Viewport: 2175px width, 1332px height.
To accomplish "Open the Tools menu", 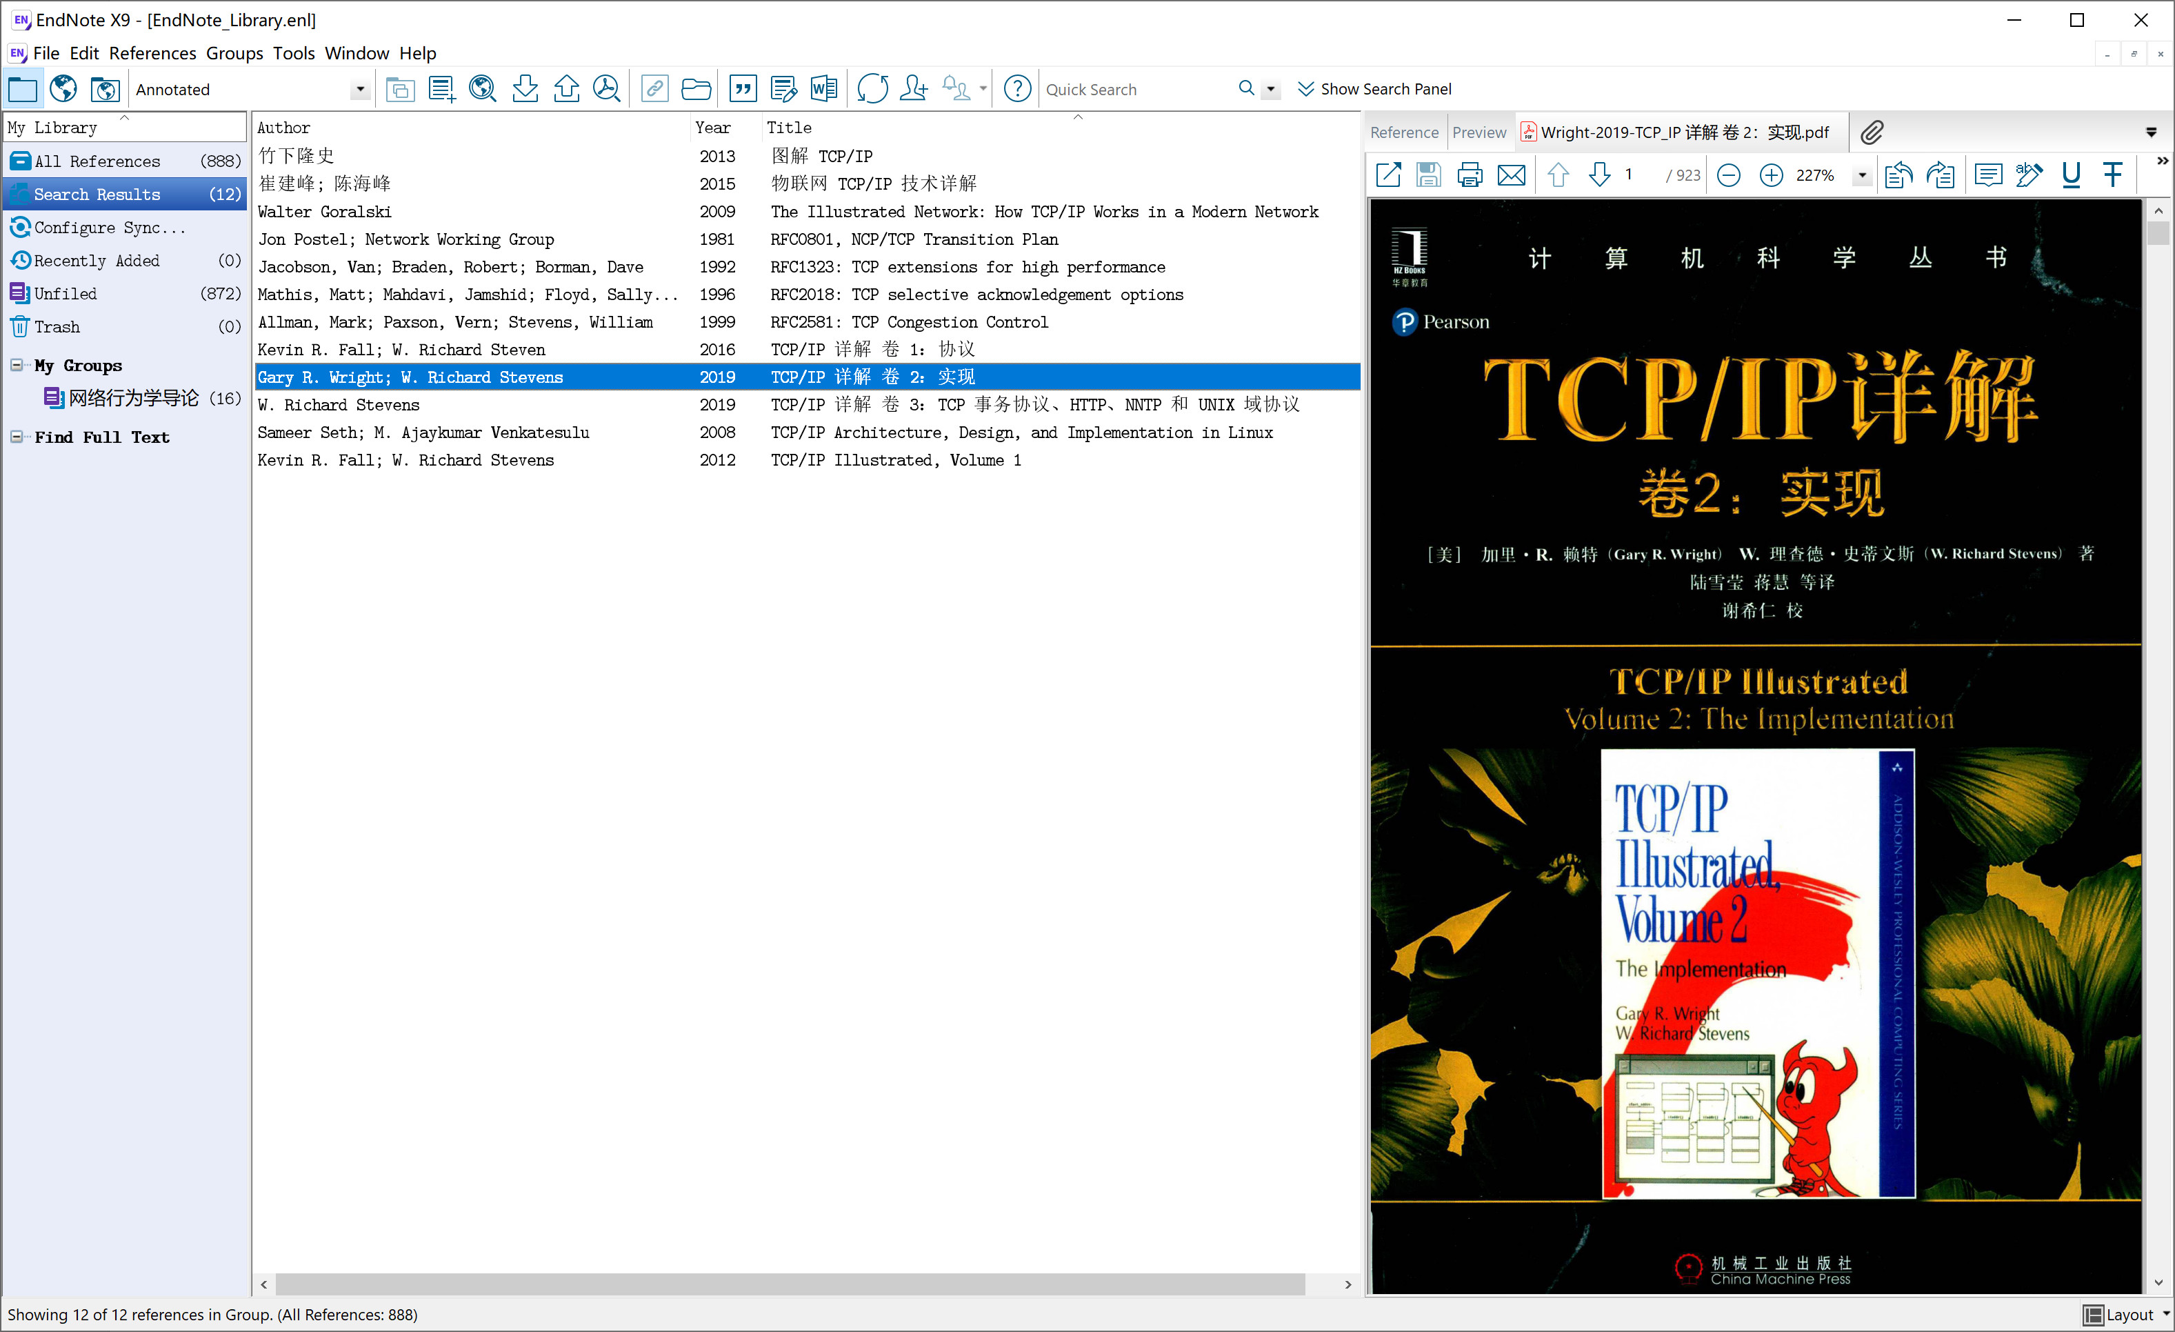I will (294, 53).
